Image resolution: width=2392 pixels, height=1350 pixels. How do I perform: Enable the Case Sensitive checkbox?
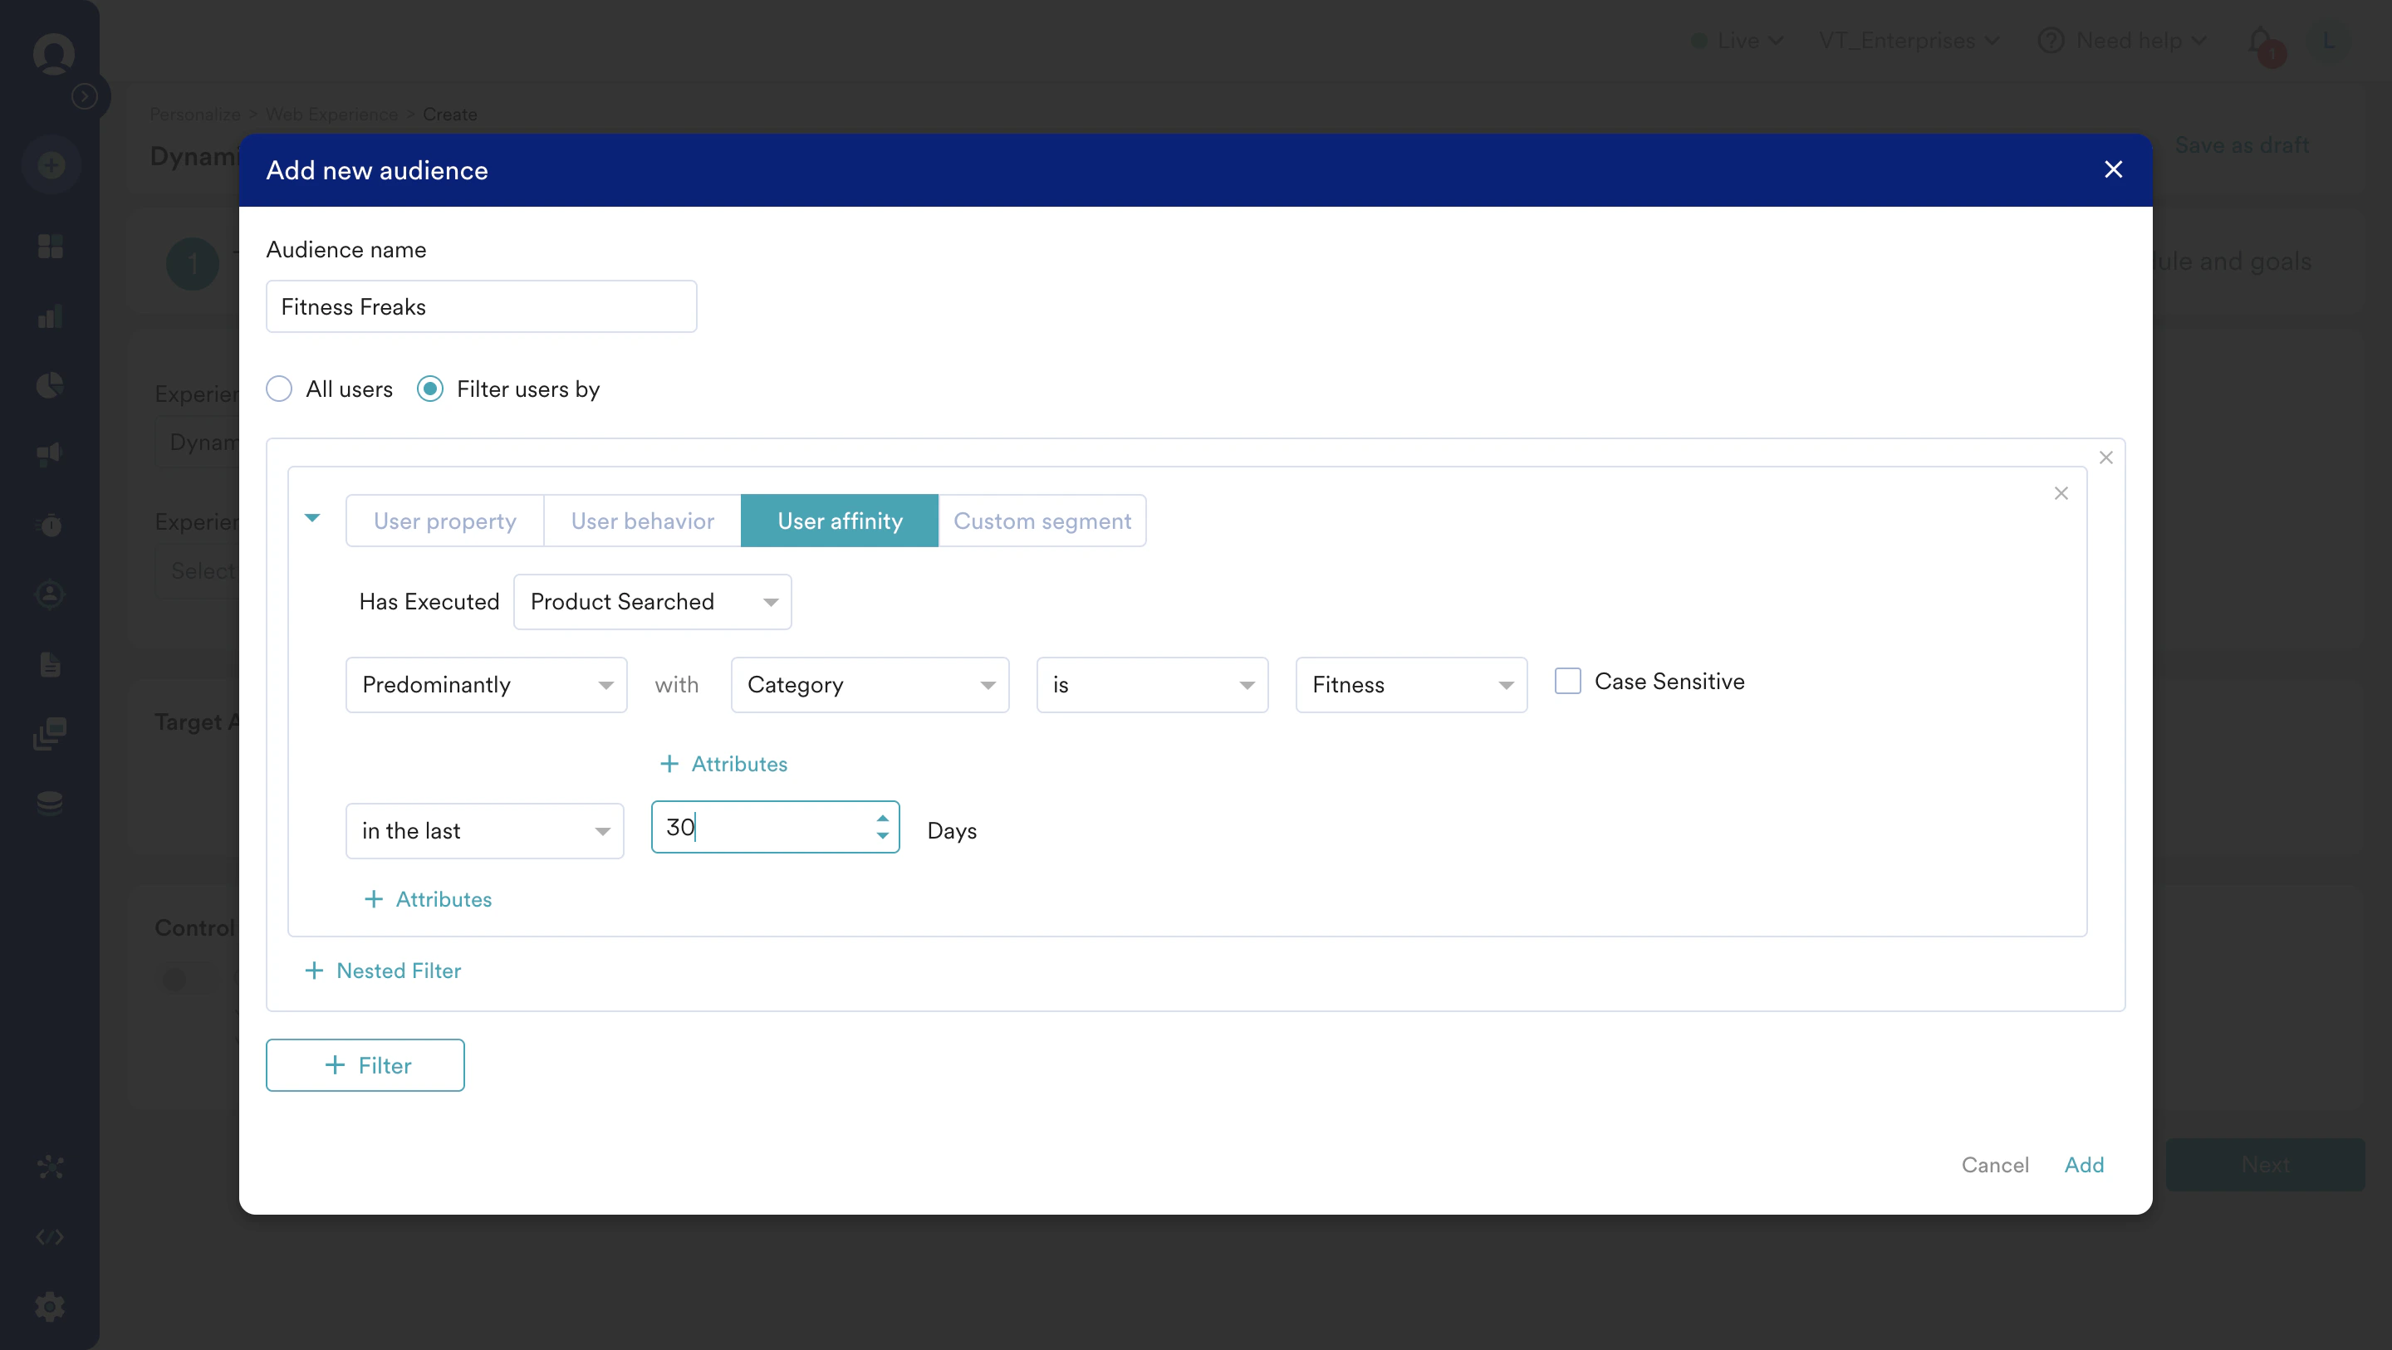1567,681
